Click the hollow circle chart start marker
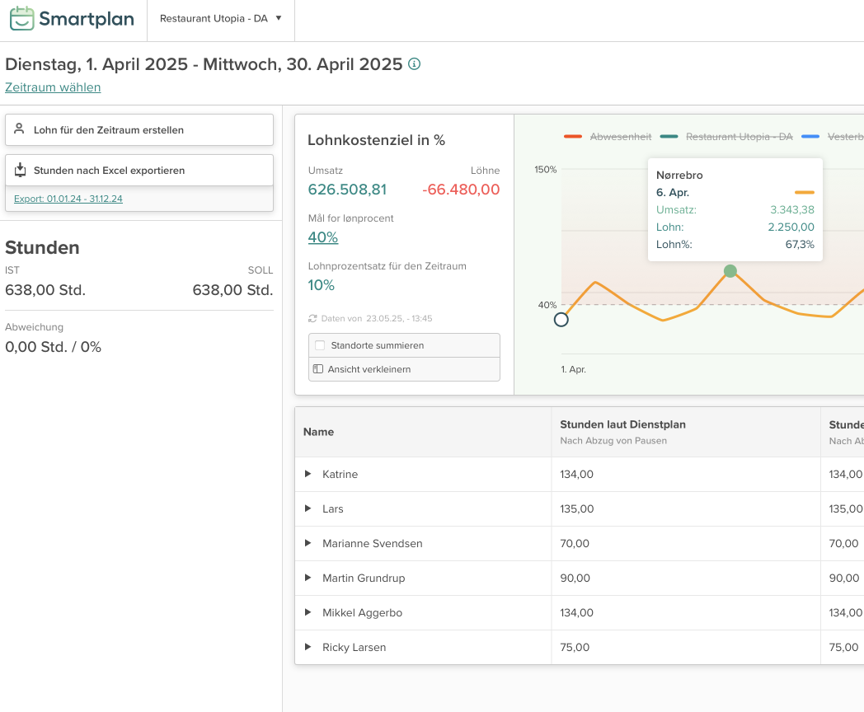This screenshot has height=712, width=864. click(x=561, y=320)
